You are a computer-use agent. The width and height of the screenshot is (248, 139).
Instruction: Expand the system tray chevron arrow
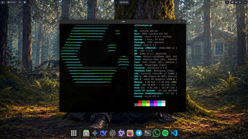[x=227, y=2]
